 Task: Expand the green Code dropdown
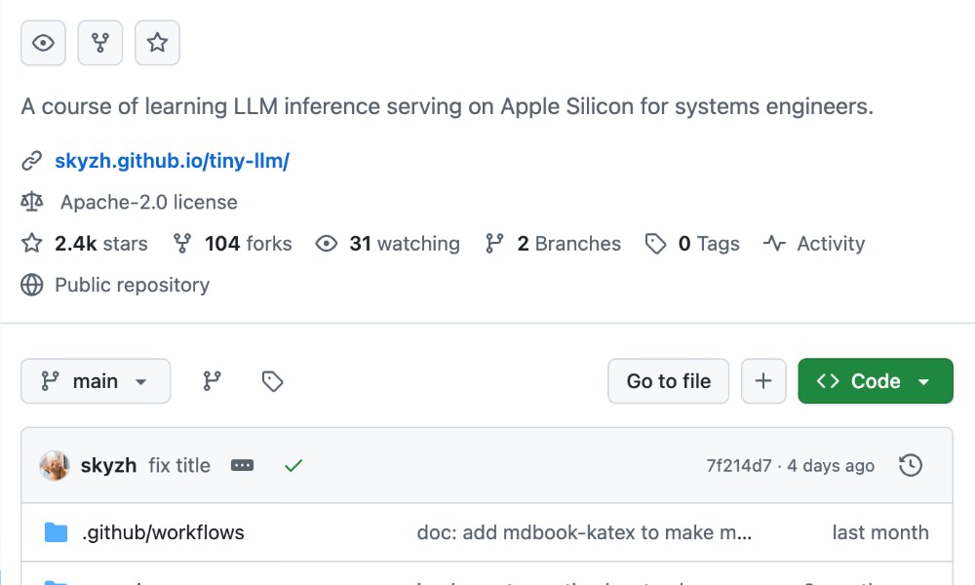875,381
